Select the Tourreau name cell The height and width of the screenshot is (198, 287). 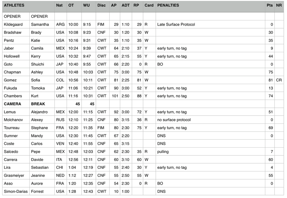coord(12,128)
